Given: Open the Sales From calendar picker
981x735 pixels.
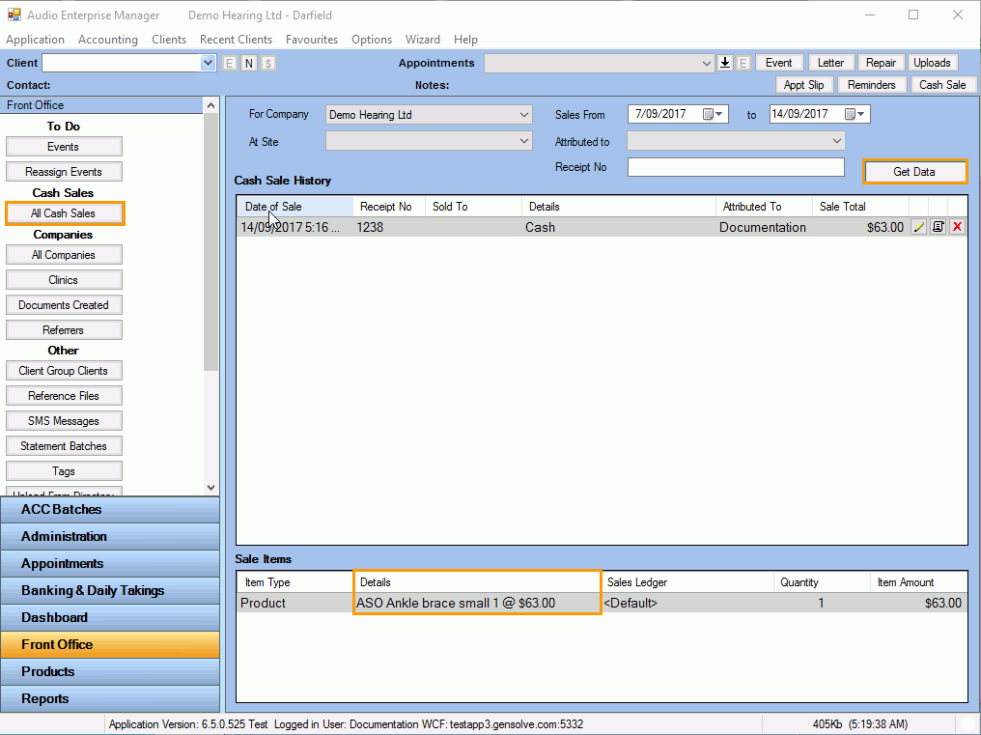Looking at the screenshot, I should click(x=714, y=114).
